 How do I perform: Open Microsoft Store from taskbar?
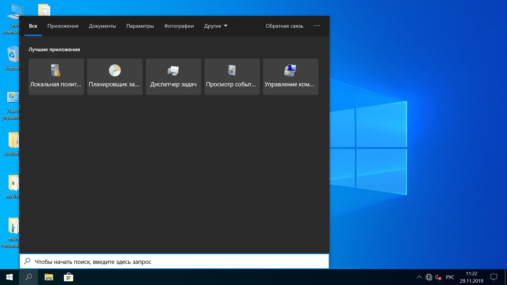(68, 277)
